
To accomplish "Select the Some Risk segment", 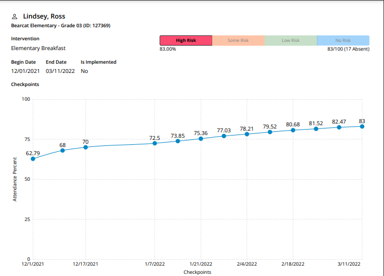I will point(238,40).
